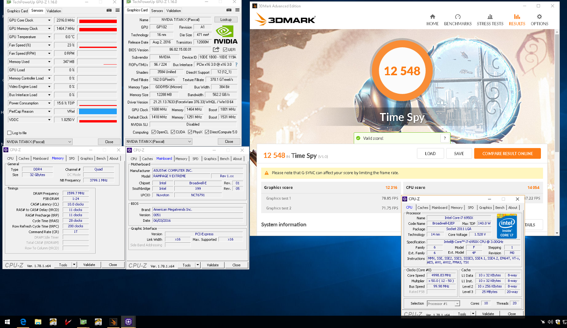The image size is (567, 328).
Task: Open Graphics tab in CPU-Z Memory window
Action: [87, 158]
